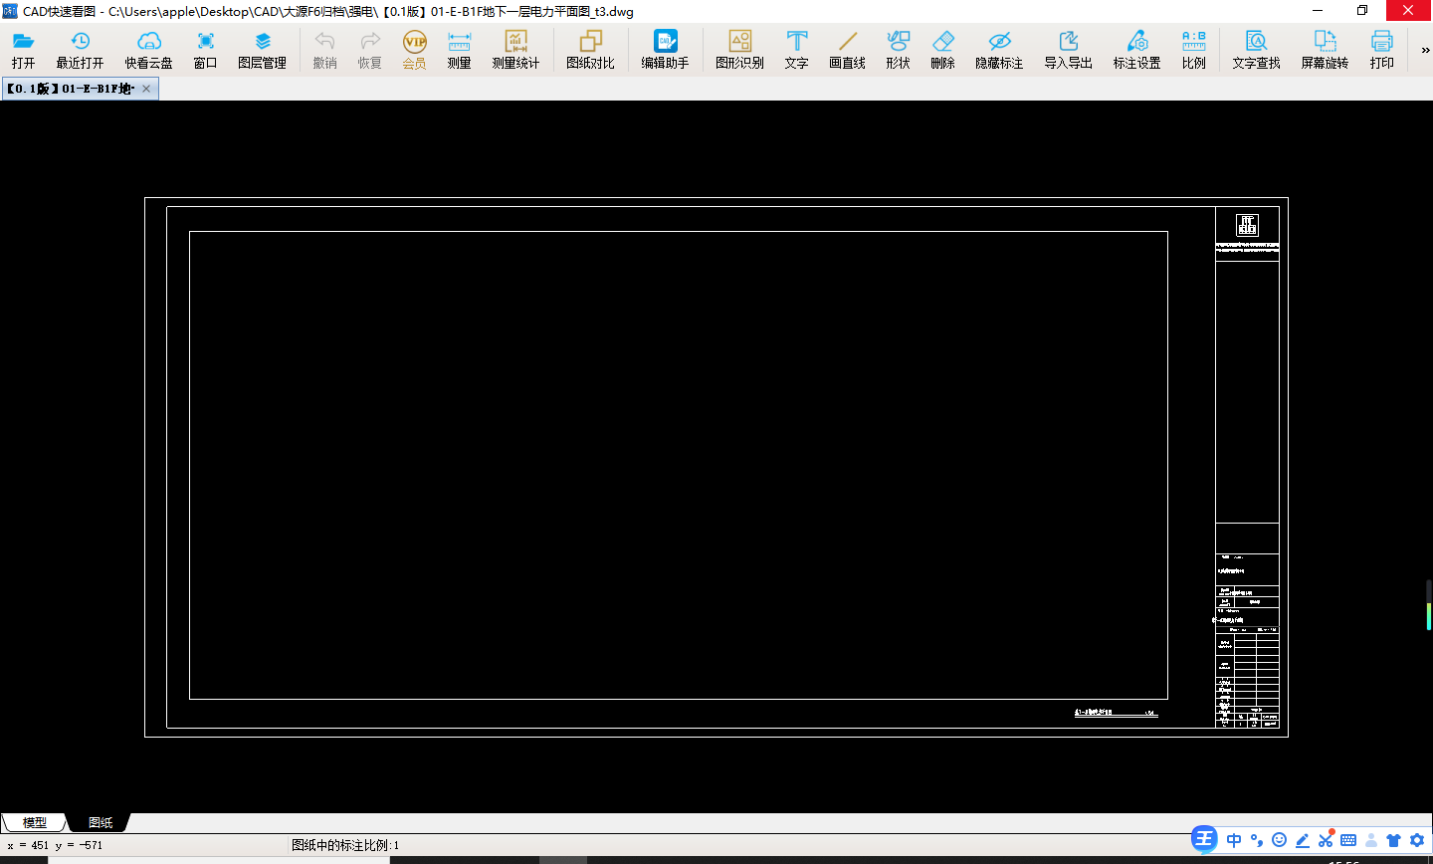Viewport: 1433px width, 864px height.
Task: Close the 01-E-B1F drawing tab
Action: tap(146, 89)
